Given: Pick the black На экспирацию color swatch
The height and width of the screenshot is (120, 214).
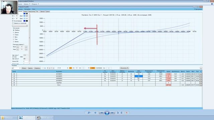Looking at the screenshot, I should pos(27,21).
